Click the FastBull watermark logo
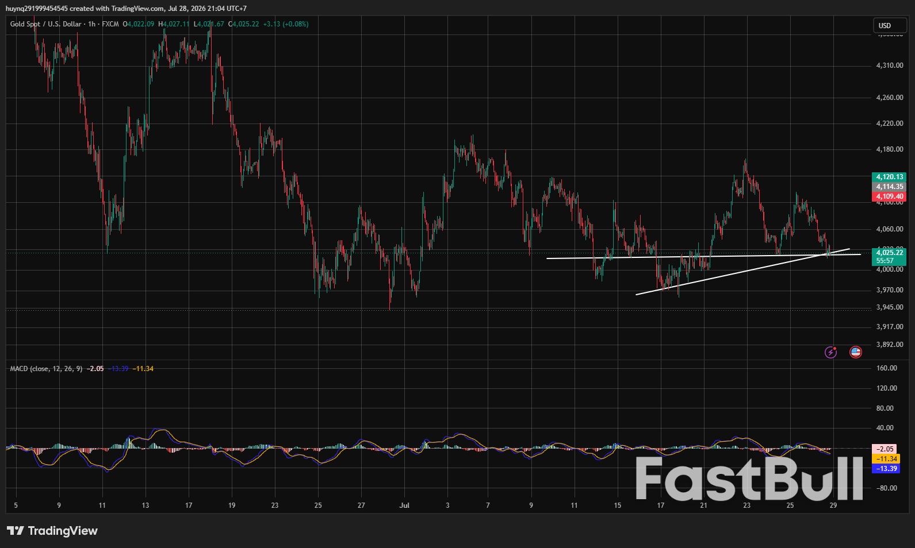The image size is (915, 548). [749, 478]
